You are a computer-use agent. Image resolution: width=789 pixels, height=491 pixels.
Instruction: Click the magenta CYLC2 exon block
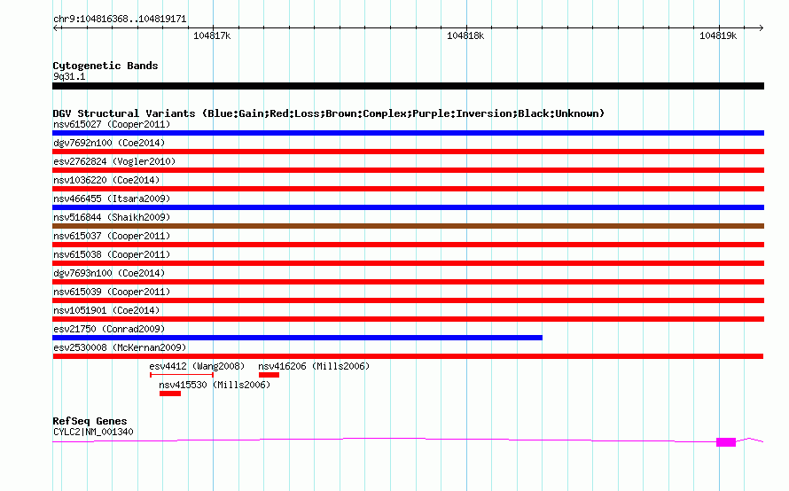tap(726, 442)
